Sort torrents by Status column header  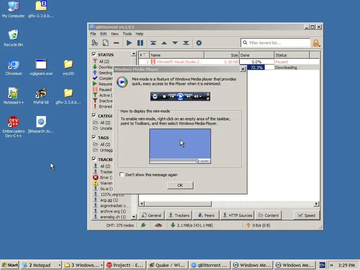coord(292,55)
